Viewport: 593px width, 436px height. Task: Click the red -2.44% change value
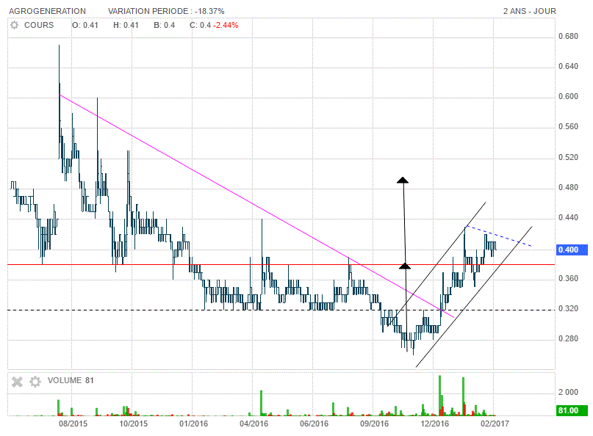pyautogui.click(x=226, y=25)
